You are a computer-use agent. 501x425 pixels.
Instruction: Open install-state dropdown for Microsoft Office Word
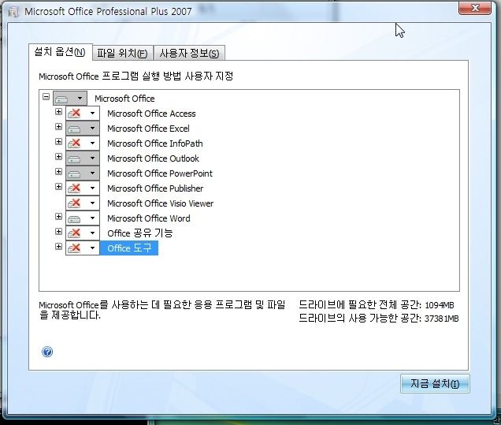[83, 218]
